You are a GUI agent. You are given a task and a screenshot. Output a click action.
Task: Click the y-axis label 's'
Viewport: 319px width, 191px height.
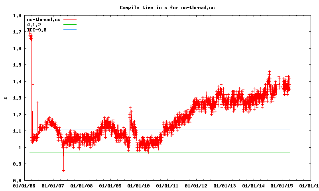pyautogui.click(x=5, y=97)
